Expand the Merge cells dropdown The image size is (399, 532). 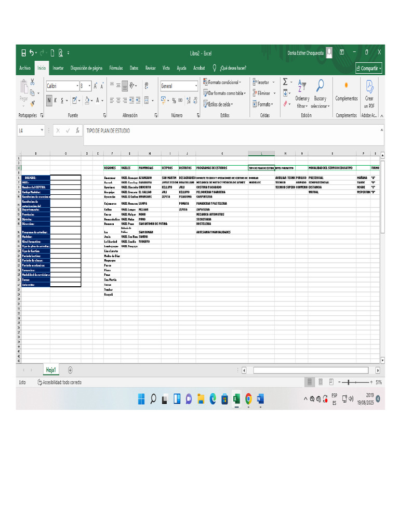153,100
